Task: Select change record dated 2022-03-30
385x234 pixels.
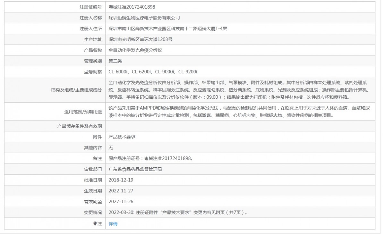Action: (x=178, y=213)
